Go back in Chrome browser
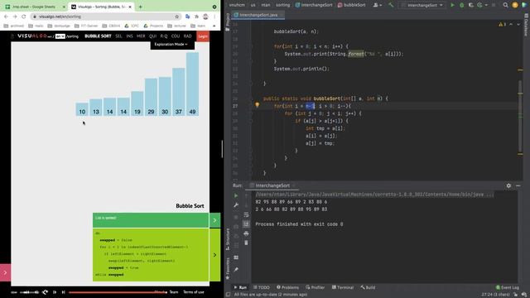Screen dimensions: 530x298 click(x=6, y=17)
